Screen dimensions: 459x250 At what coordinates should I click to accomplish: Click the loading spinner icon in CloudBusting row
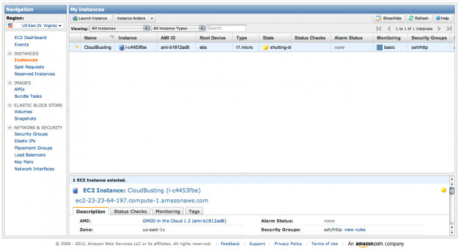[76, 47]
